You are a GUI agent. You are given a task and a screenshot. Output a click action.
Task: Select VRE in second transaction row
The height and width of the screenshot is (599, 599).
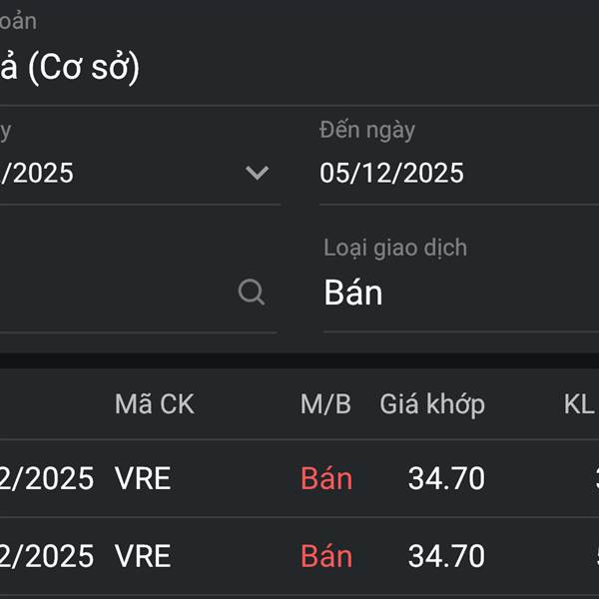click(143, 556)
